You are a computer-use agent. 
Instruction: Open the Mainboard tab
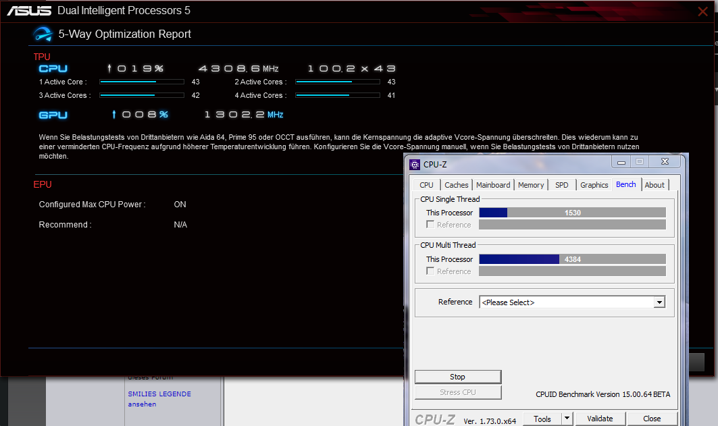click(492, 185)
